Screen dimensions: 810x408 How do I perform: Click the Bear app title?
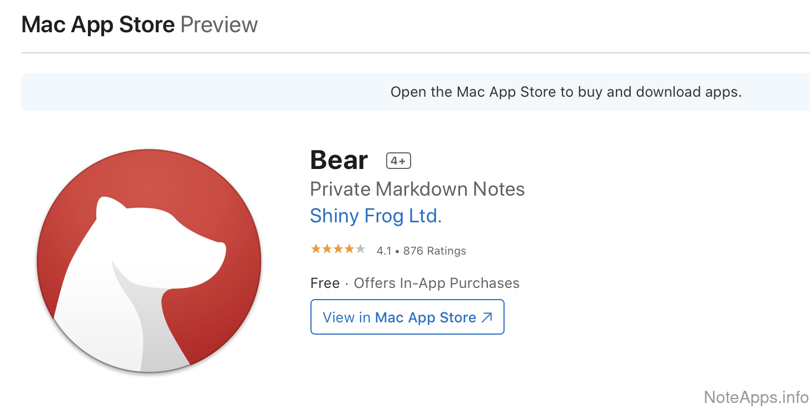click(x=339, y=161)
